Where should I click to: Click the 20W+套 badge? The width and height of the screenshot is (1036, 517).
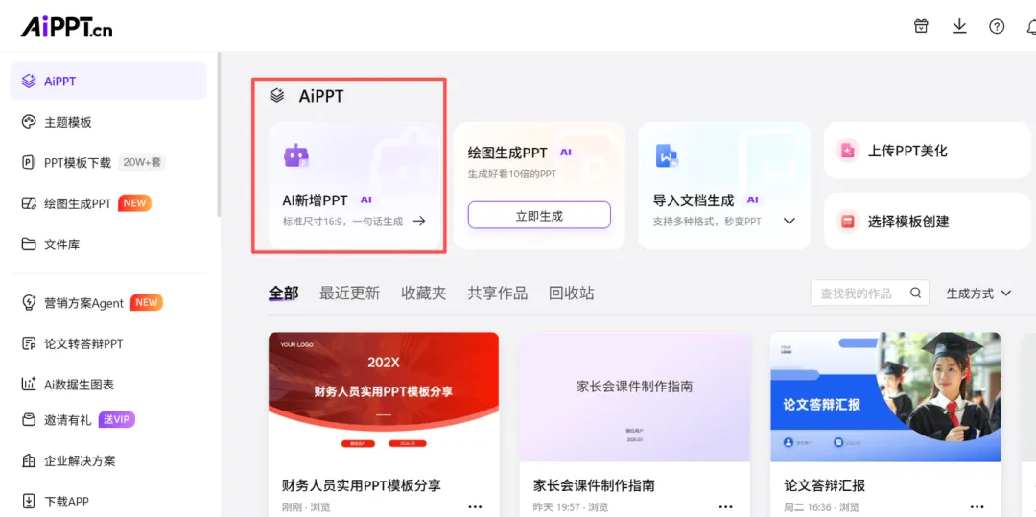click(x=142, y=162)
